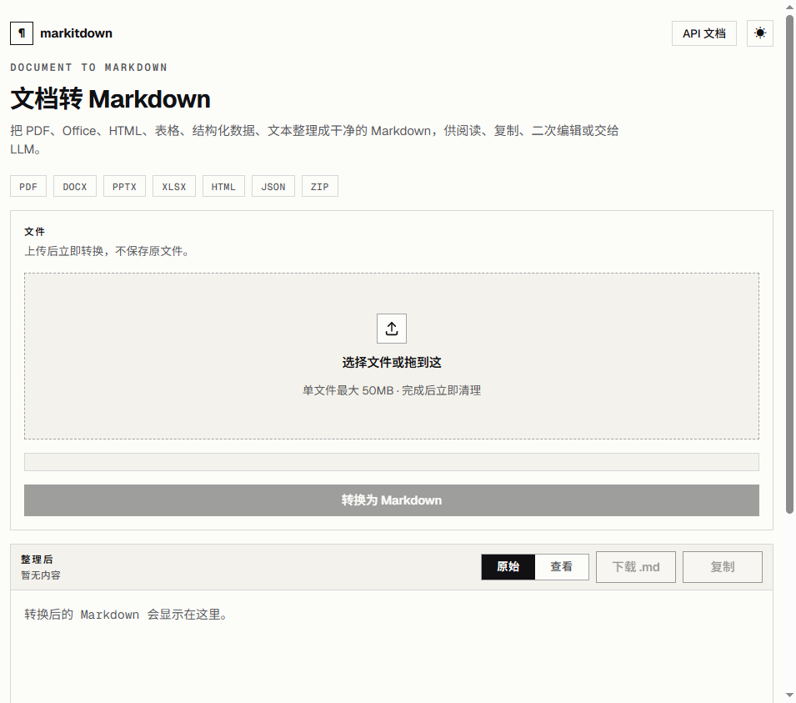Click the conversion progress bar
The width and height of the screenshot is (796, 703).
(392, 462)
